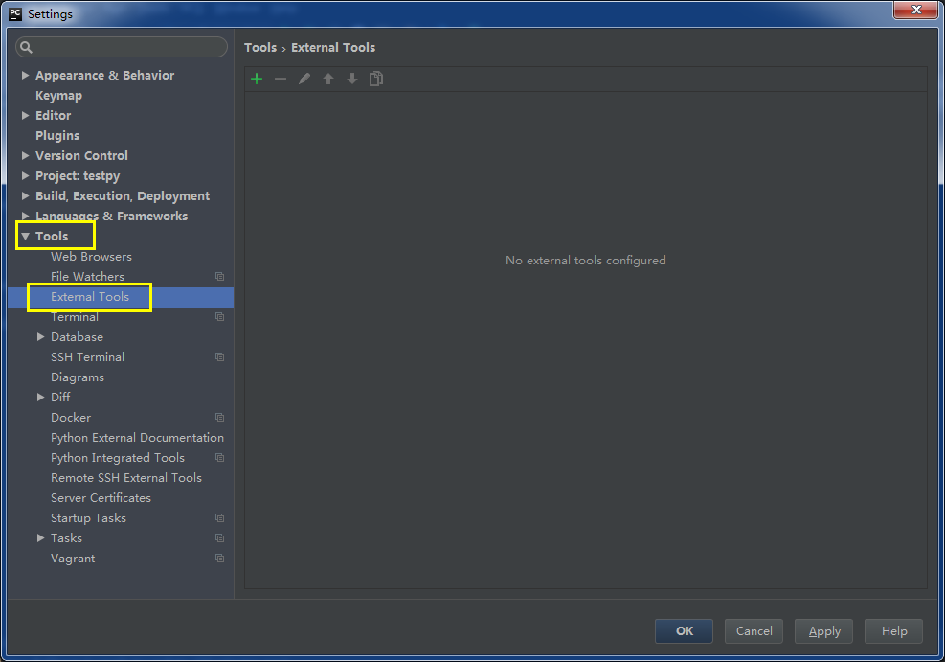Open Plugins settings
The image size is (945, 662).
[57, 136]
